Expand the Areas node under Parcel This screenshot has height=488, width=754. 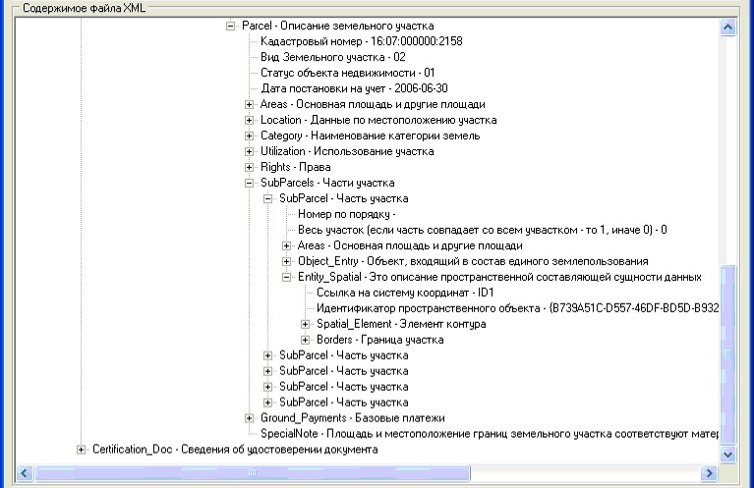250,105
